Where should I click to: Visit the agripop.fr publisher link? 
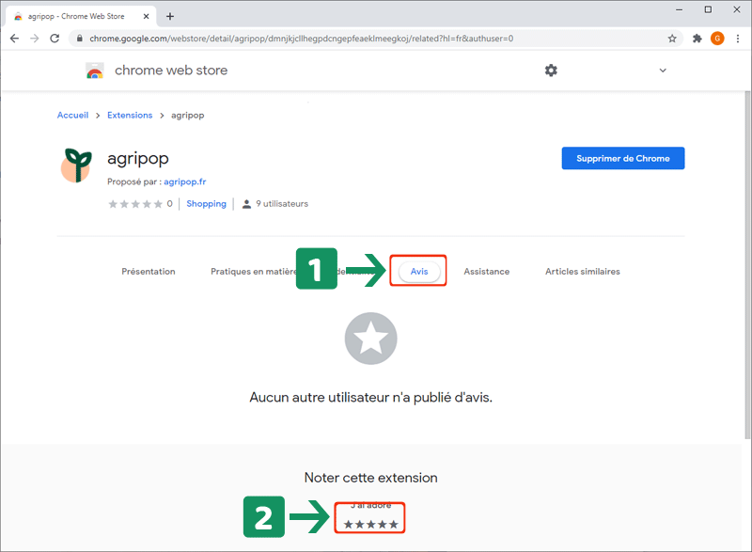pyautogui.click(x=185, y=181)
